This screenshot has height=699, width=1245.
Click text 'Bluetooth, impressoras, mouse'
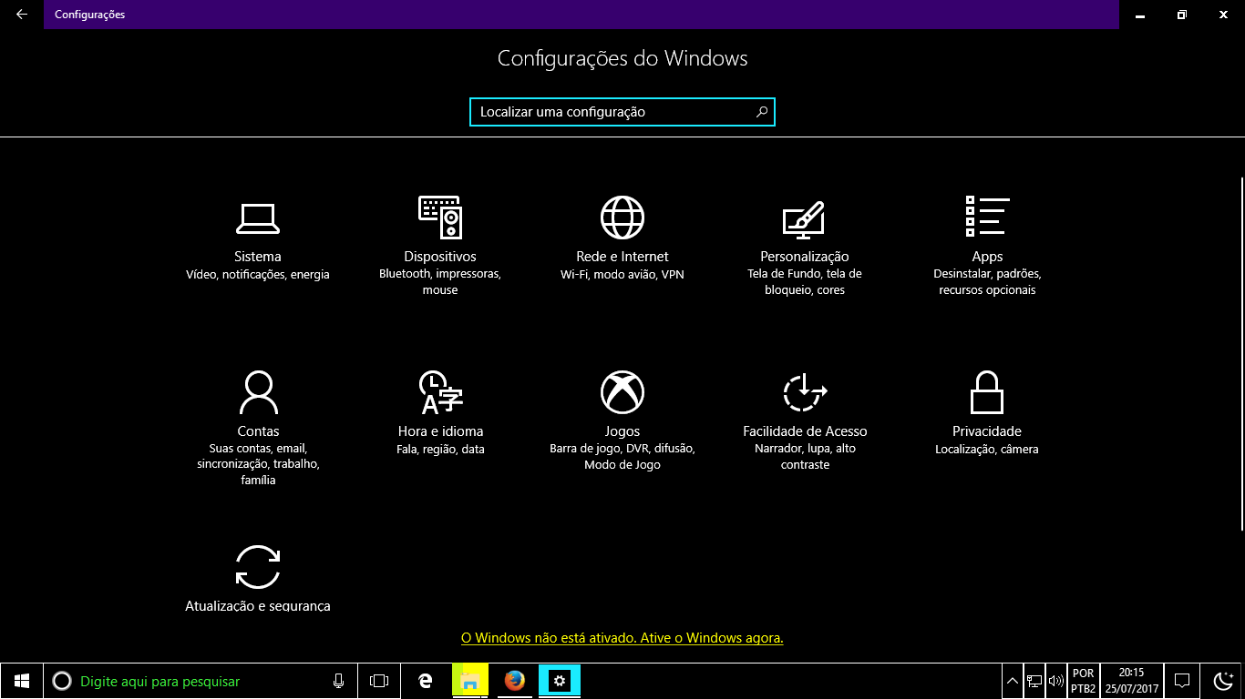click(440, 282)
